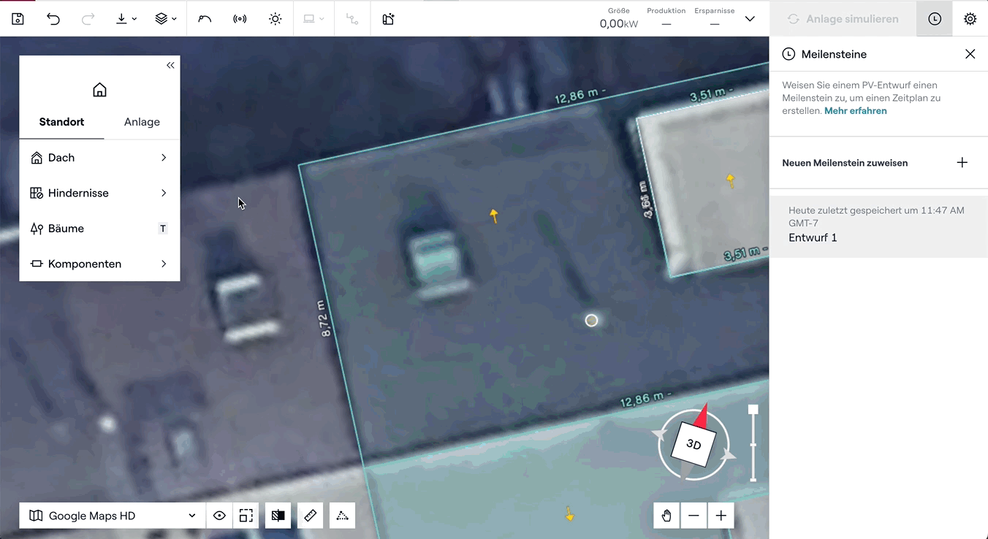Click the fit-to-screen frame icon
Image resolution: width=988 pixels, height=539 pixels.
pos(246,516)
